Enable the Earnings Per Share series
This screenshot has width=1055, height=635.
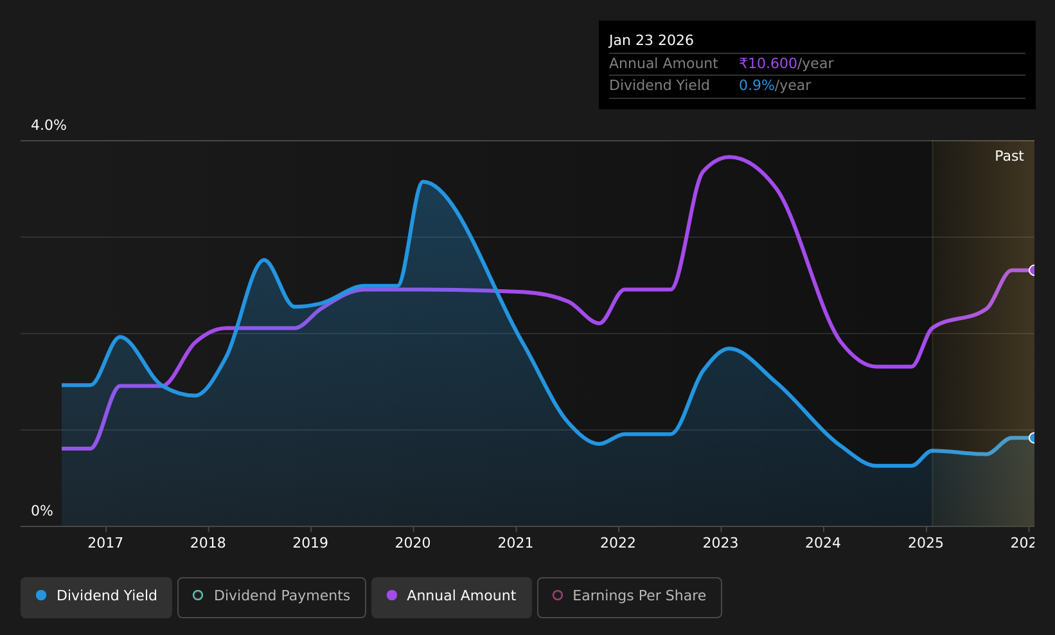(630, 597)
